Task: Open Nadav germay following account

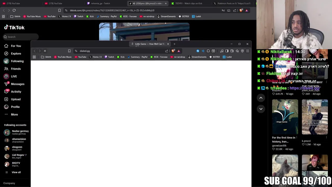Action: 16,132
